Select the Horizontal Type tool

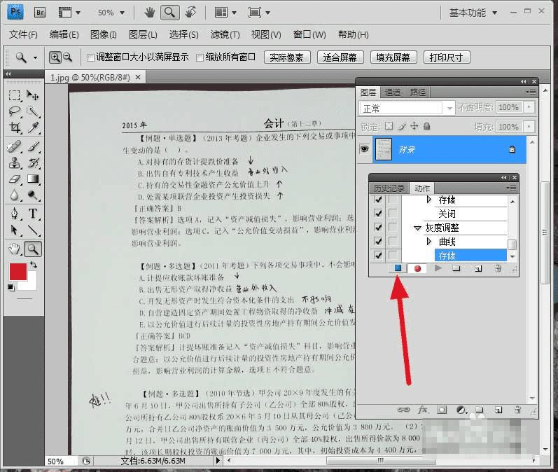pos(32,214)
